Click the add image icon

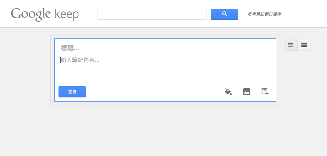(247, 92)
